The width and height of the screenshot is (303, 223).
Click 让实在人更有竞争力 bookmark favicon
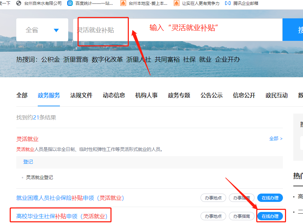[177, 3]
